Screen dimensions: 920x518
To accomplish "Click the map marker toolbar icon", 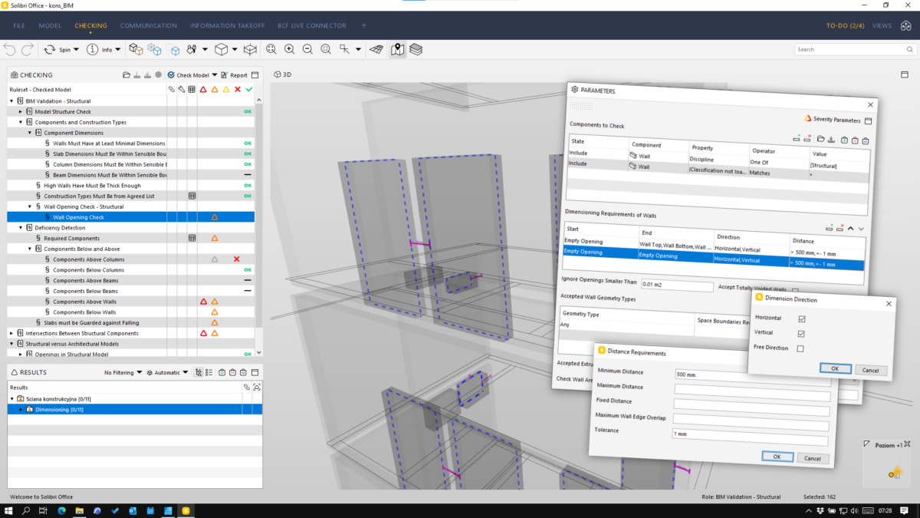I will click(397, 49).
